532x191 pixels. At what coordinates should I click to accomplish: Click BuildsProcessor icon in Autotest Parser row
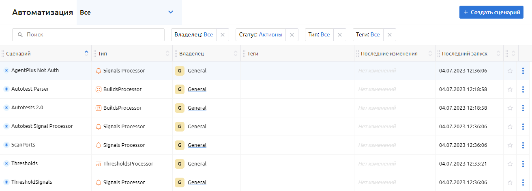coord(98,89)
